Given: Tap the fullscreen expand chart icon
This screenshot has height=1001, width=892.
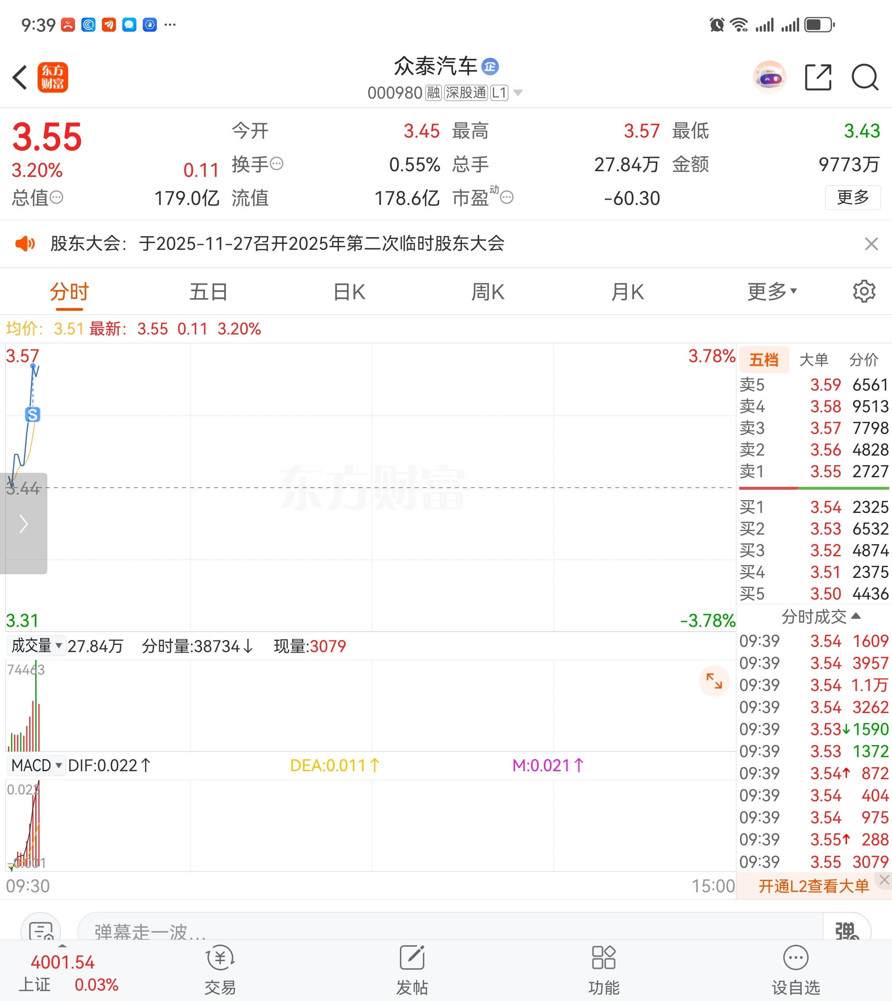Looking at the screenshot, I should [714, 681].
